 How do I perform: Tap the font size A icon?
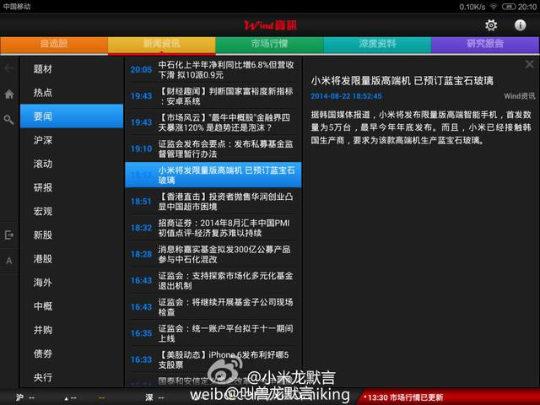[x=9, y=261]
